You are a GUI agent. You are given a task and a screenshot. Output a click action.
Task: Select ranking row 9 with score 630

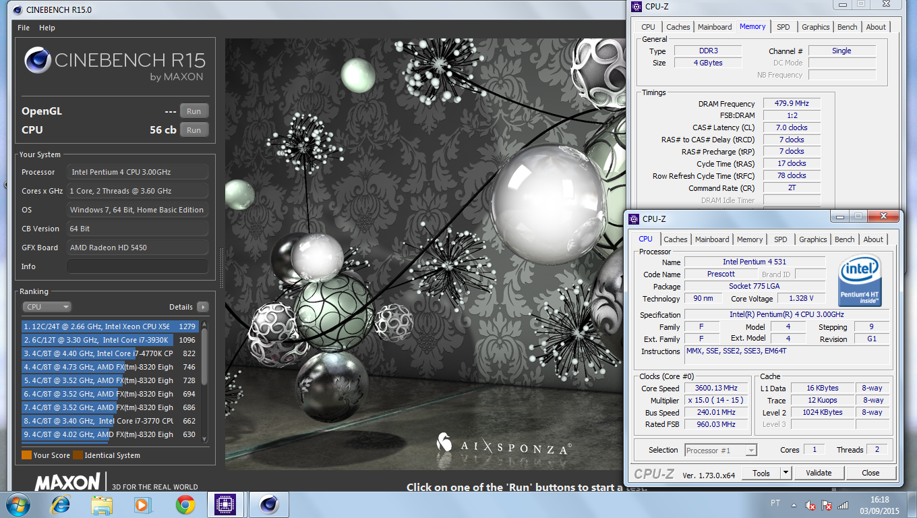coord(111,434)
